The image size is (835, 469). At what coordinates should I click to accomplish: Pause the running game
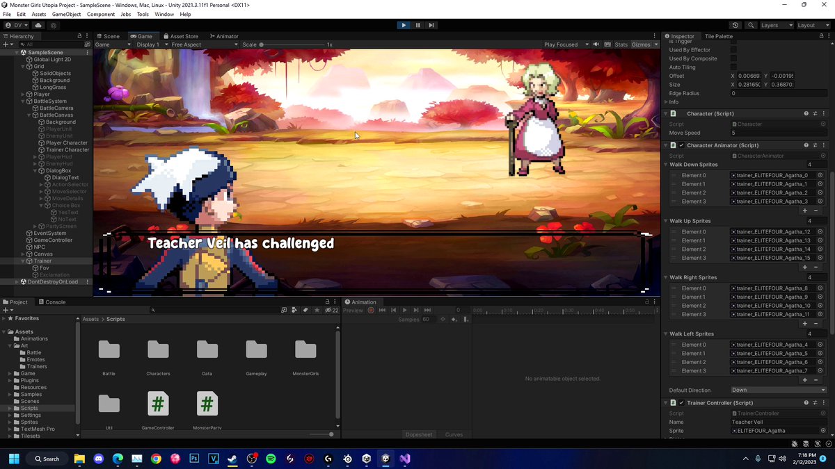click(x=417, y=25)
